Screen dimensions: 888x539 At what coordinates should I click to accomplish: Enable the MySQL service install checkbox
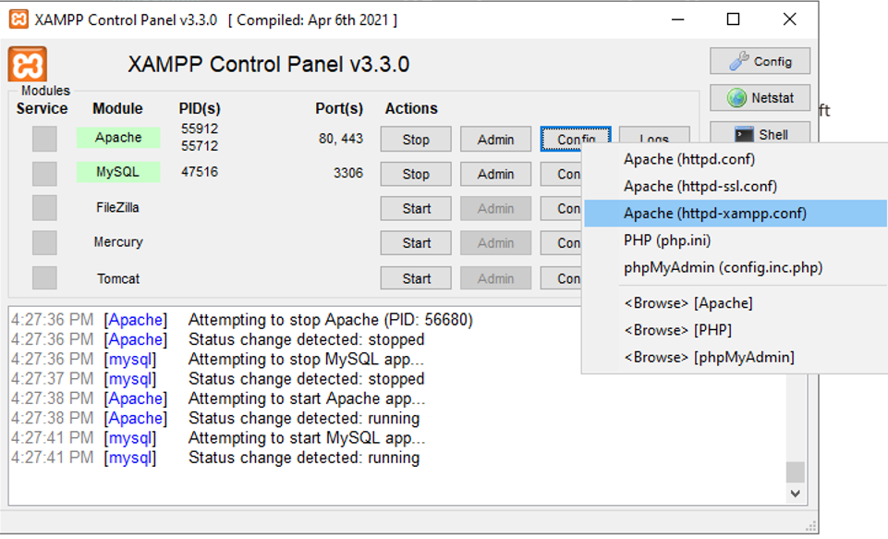tap(42, 174)
